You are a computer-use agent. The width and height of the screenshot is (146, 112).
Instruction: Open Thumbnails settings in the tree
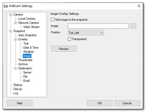(x=25, y=60)
